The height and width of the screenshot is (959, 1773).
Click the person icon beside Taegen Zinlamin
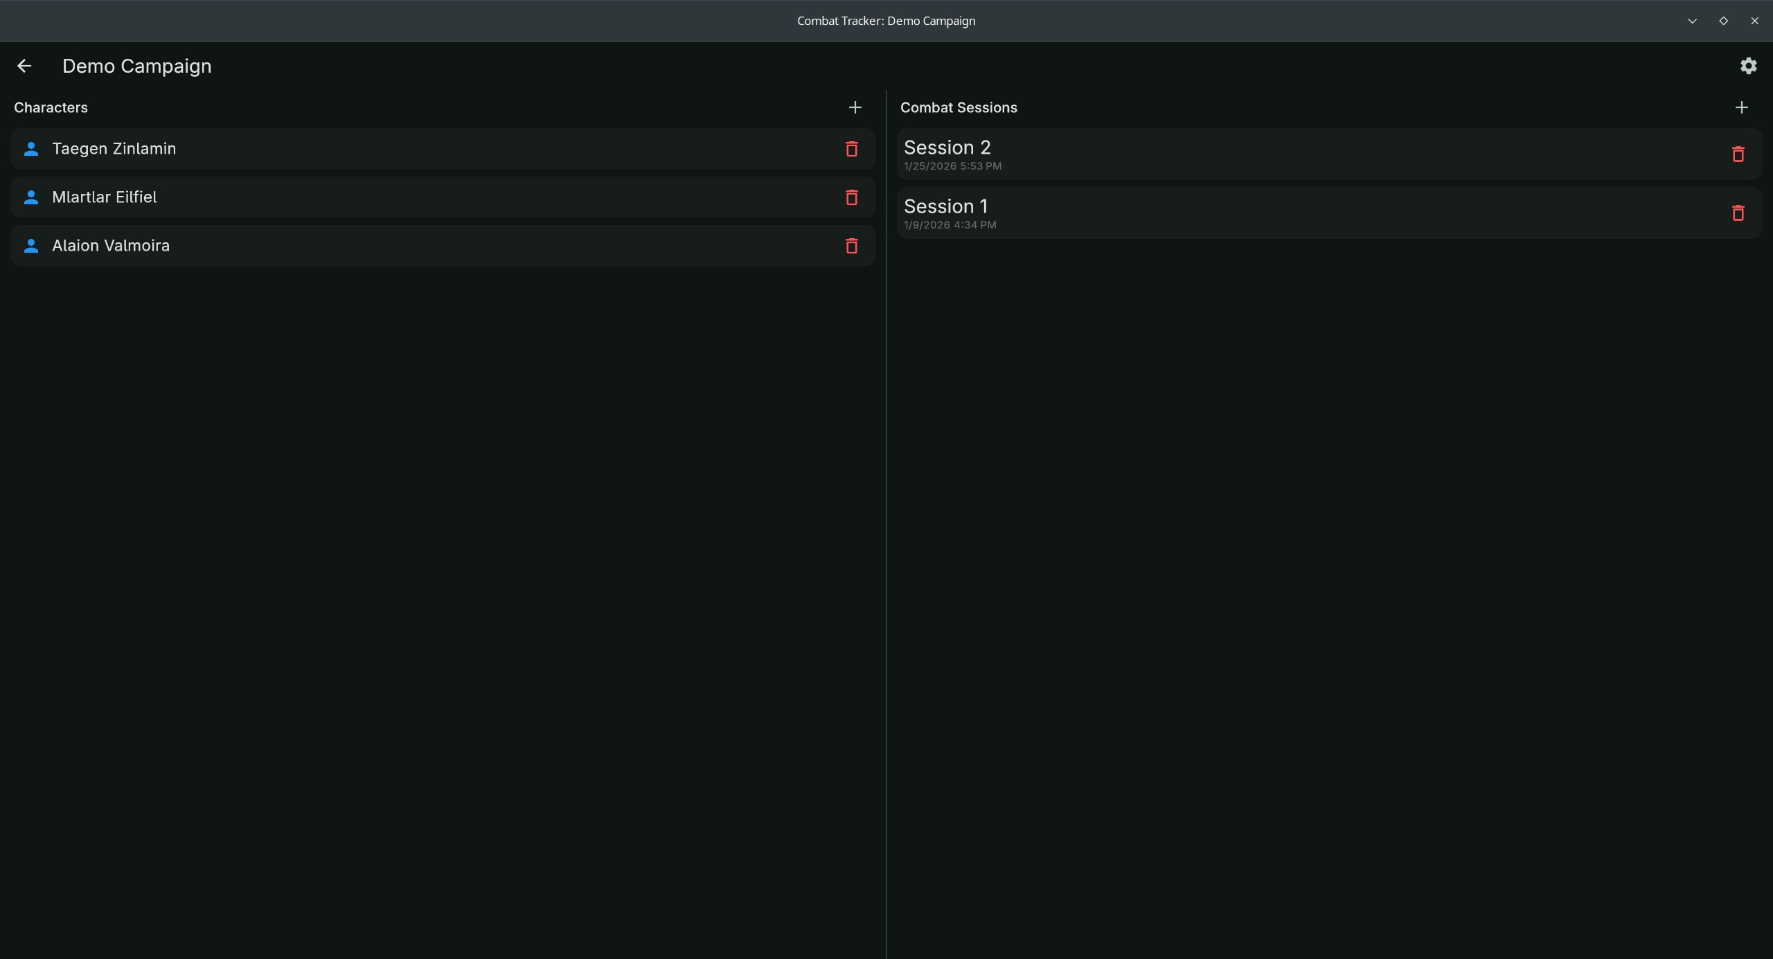tap(31, 149)
